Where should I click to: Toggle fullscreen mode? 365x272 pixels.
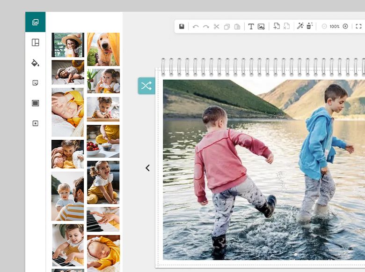(x=358, y=27)
